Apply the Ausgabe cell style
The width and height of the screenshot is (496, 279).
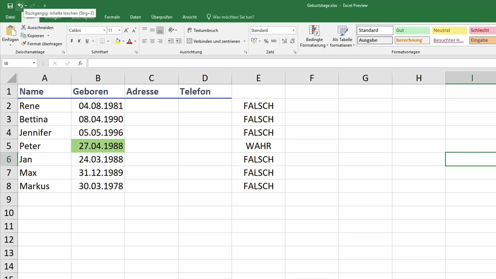click(375, 40)
